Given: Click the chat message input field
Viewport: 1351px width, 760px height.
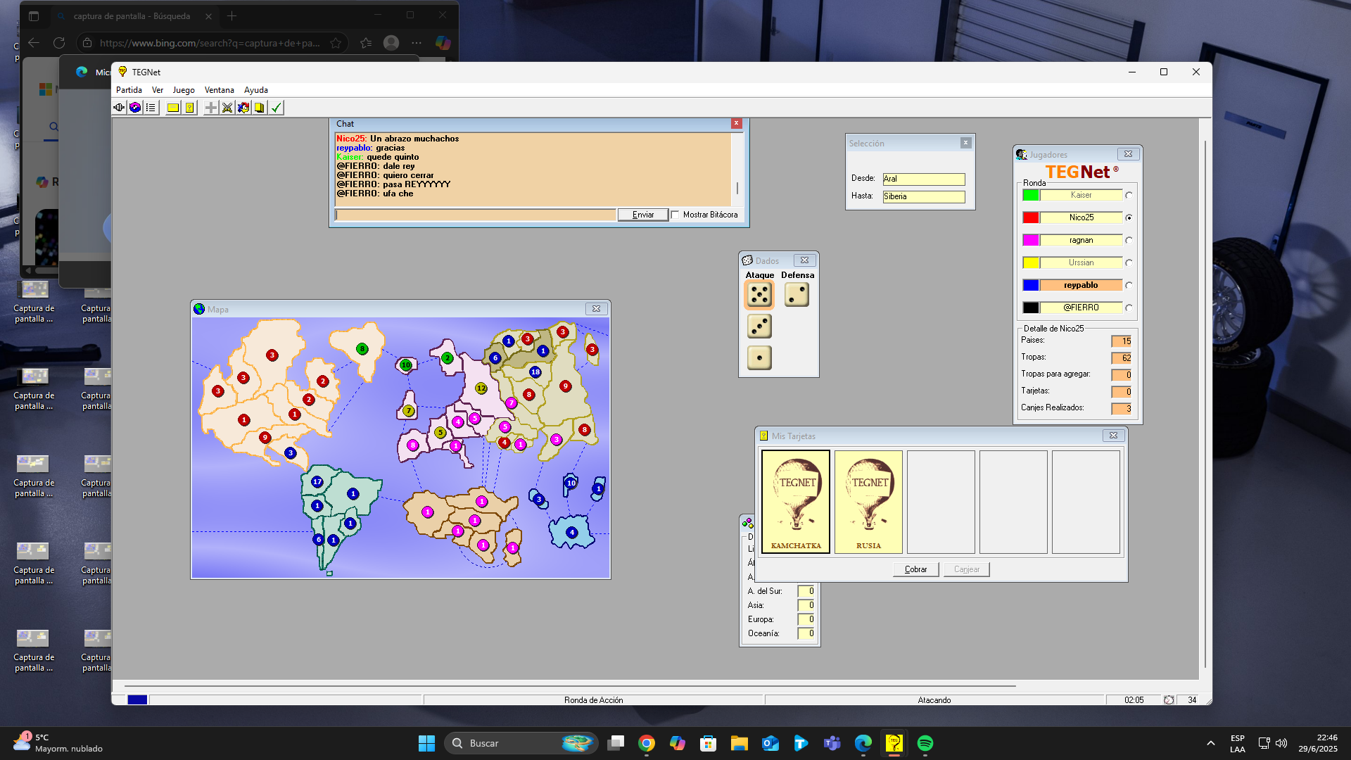Looking at the screenshot, I should [x=476, y=215].
